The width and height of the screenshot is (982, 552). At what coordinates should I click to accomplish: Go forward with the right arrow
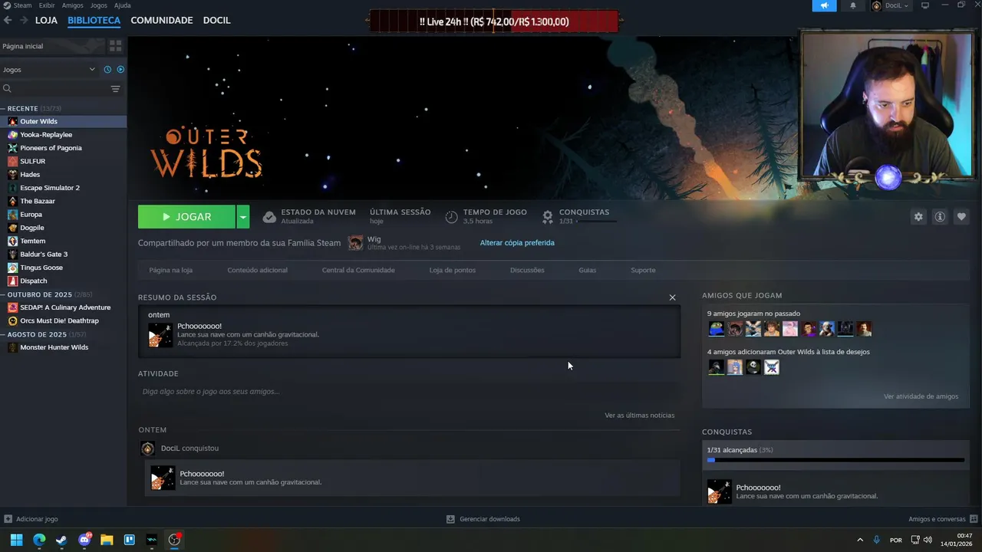[23, 20]
